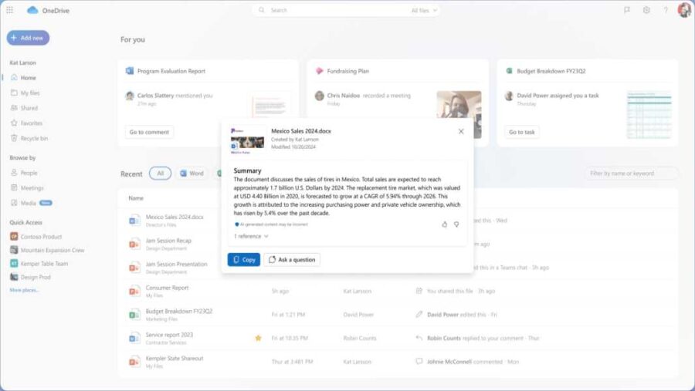Open the Program Evaluation Report card title
The width and height of the screenshot is (695, 391).
[x=171, y=71]
